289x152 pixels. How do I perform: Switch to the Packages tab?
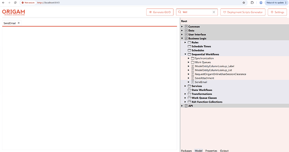(x=186, y=151)
